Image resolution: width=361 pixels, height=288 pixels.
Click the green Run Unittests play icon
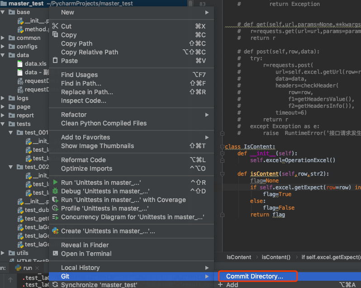[55, 182]
